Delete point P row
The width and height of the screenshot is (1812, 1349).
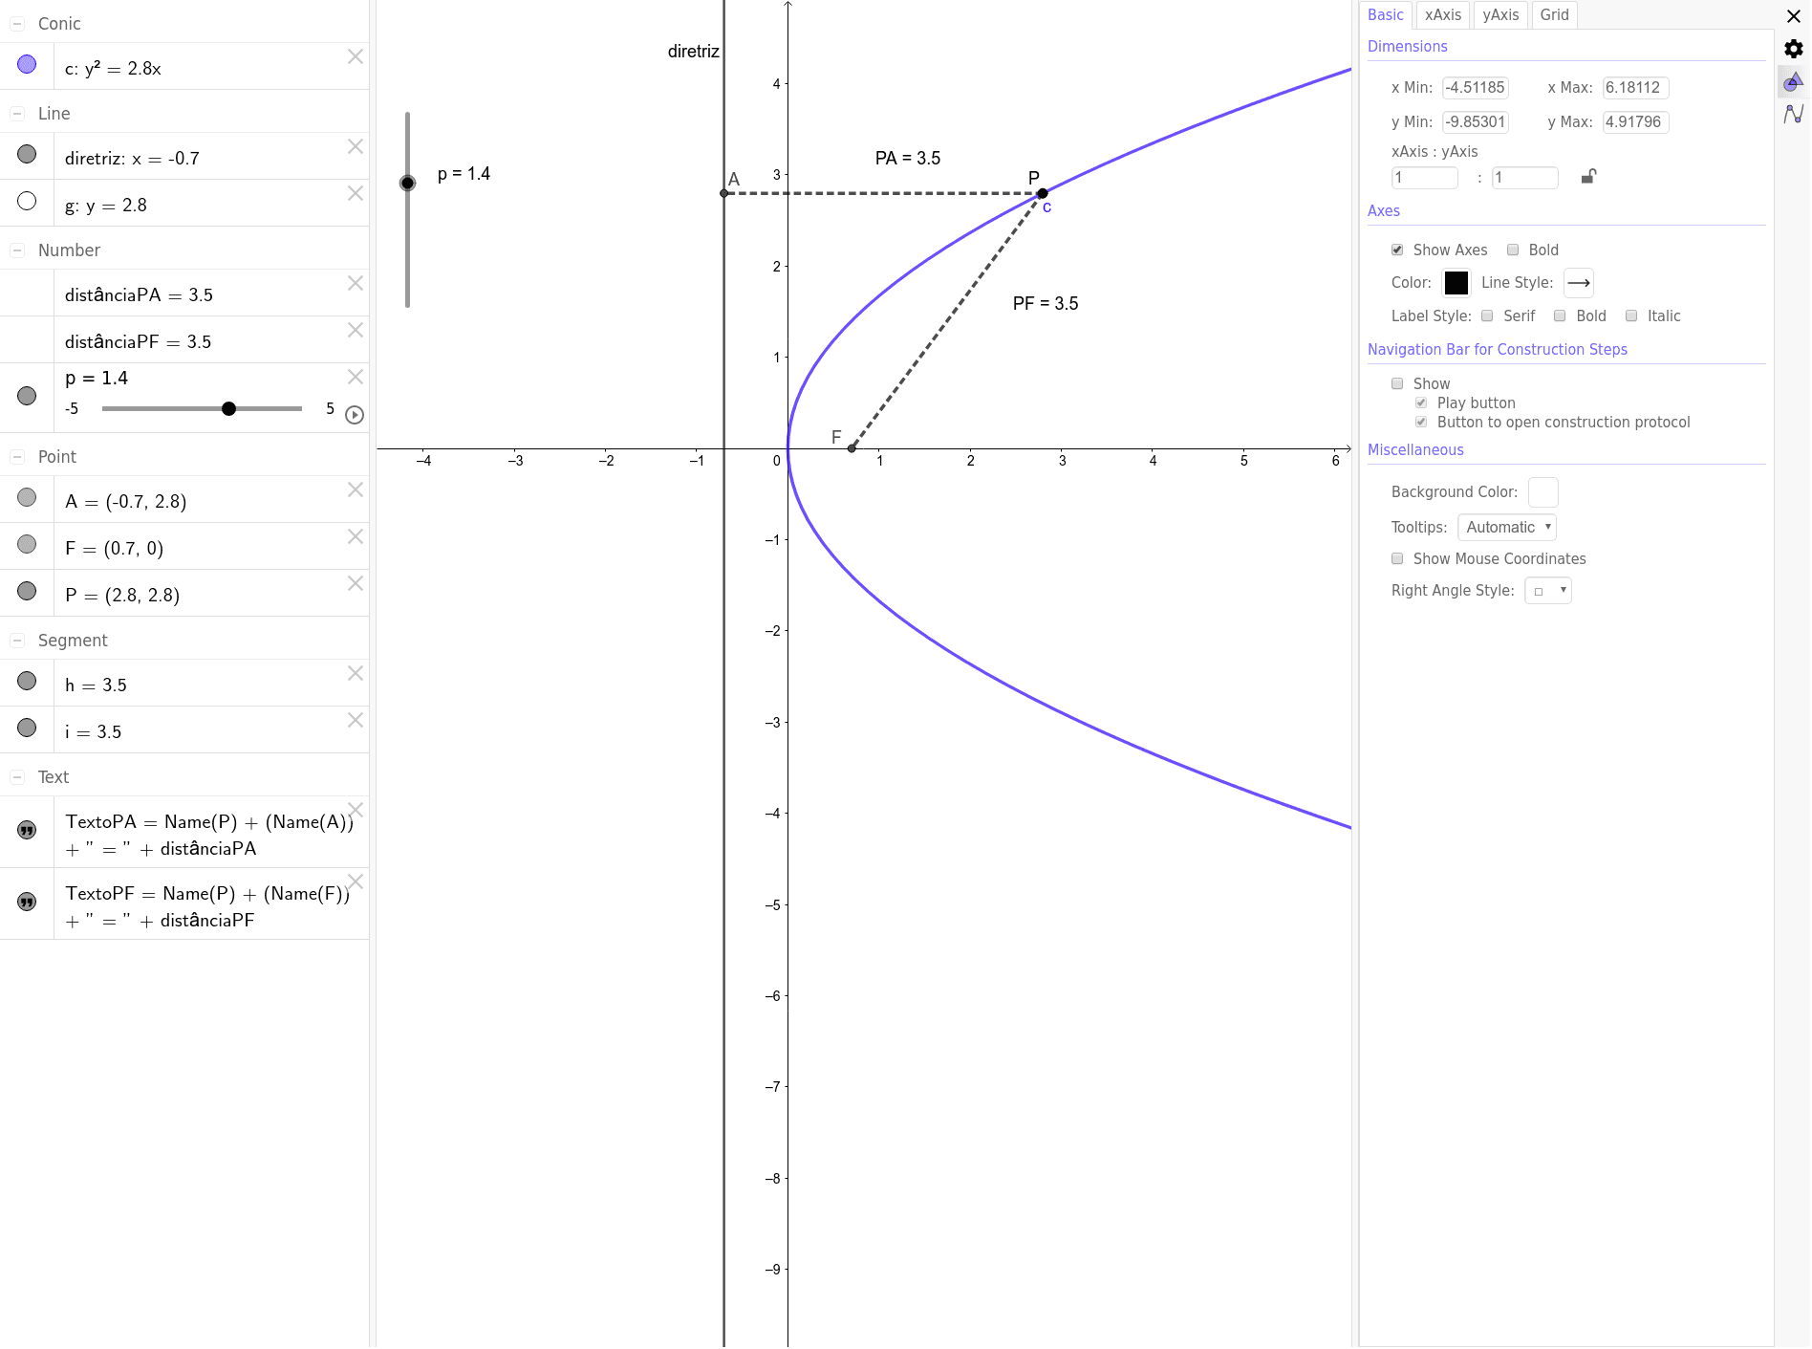point(356,583)
